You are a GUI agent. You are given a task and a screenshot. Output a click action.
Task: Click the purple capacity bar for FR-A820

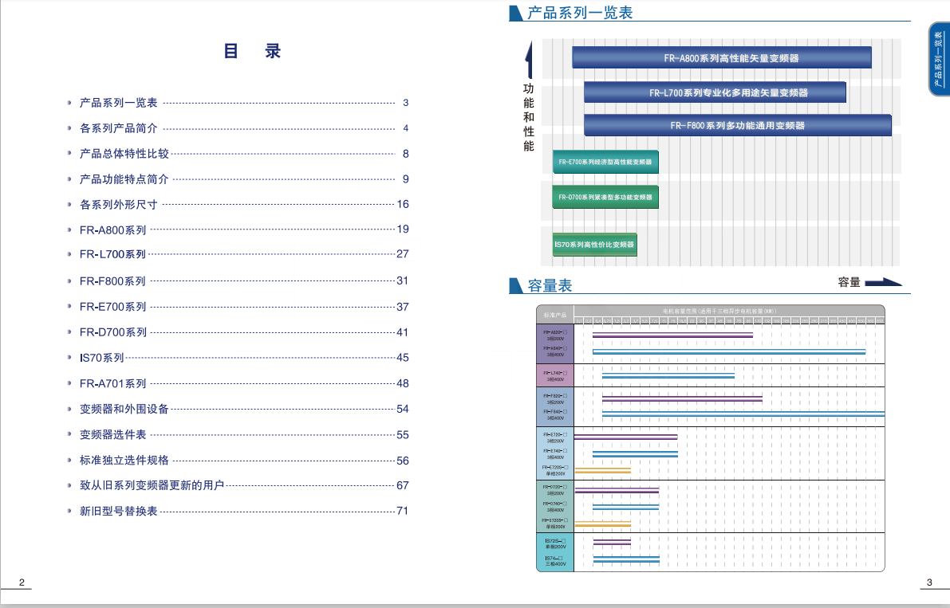click(x=672, y=335)
